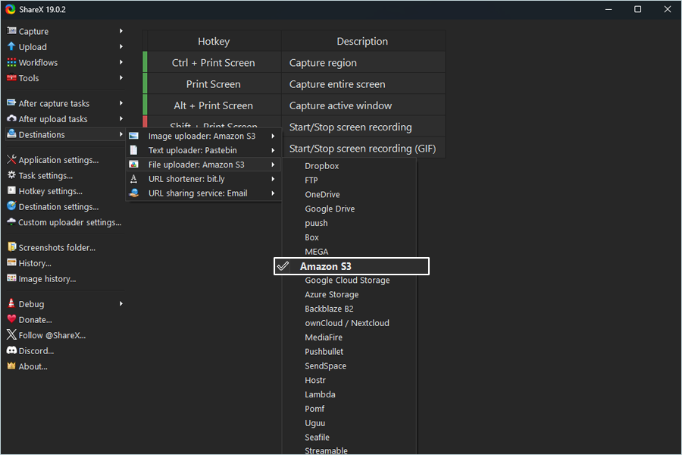This screenshot has height=455, width=682.
Task: Click the Donate heart icon
Action: click(x=11, y=319)
